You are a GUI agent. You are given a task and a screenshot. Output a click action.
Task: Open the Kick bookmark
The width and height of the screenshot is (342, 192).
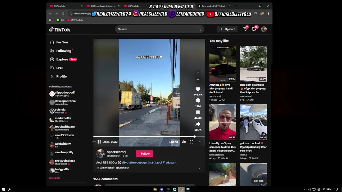tap(61, 20)
